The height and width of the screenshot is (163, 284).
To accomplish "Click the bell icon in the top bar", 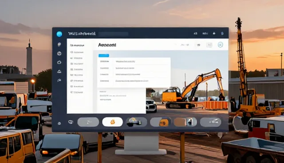I will [x=214, y=33].
